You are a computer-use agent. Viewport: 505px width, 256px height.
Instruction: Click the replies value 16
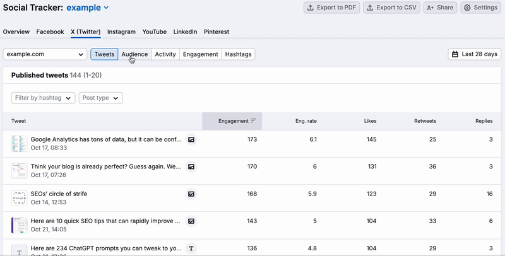[490, 194]
